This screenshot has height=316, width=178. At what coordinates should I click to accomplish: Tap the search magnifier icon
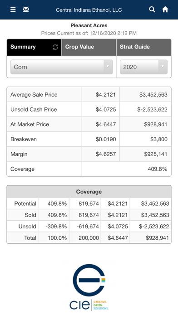pos(152,9)
